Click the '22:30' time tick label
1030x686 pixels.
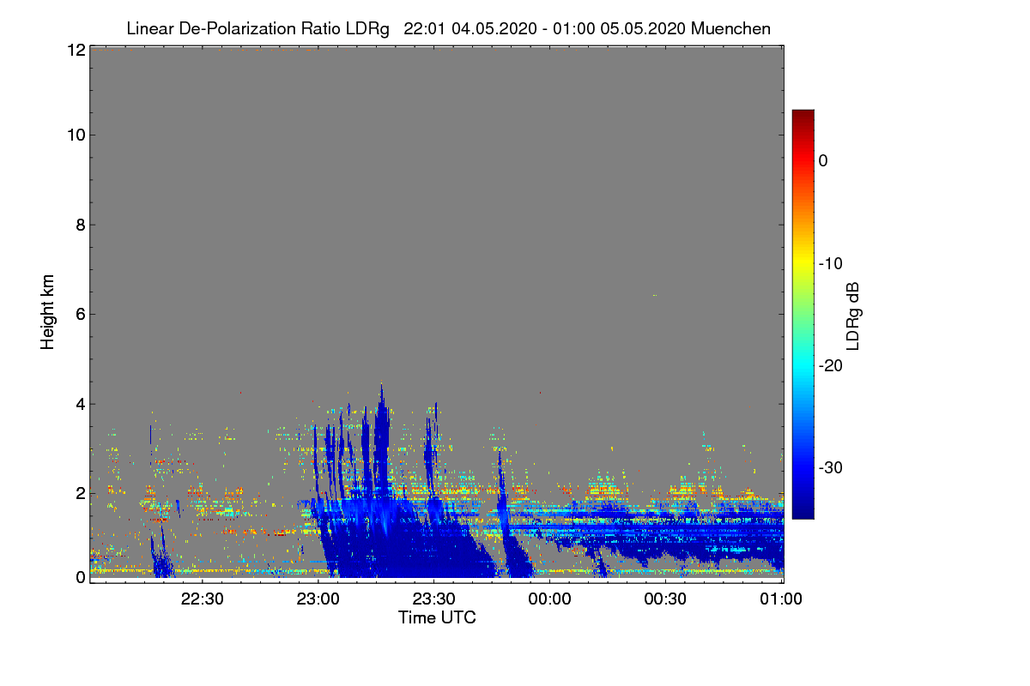coord(203,599)
